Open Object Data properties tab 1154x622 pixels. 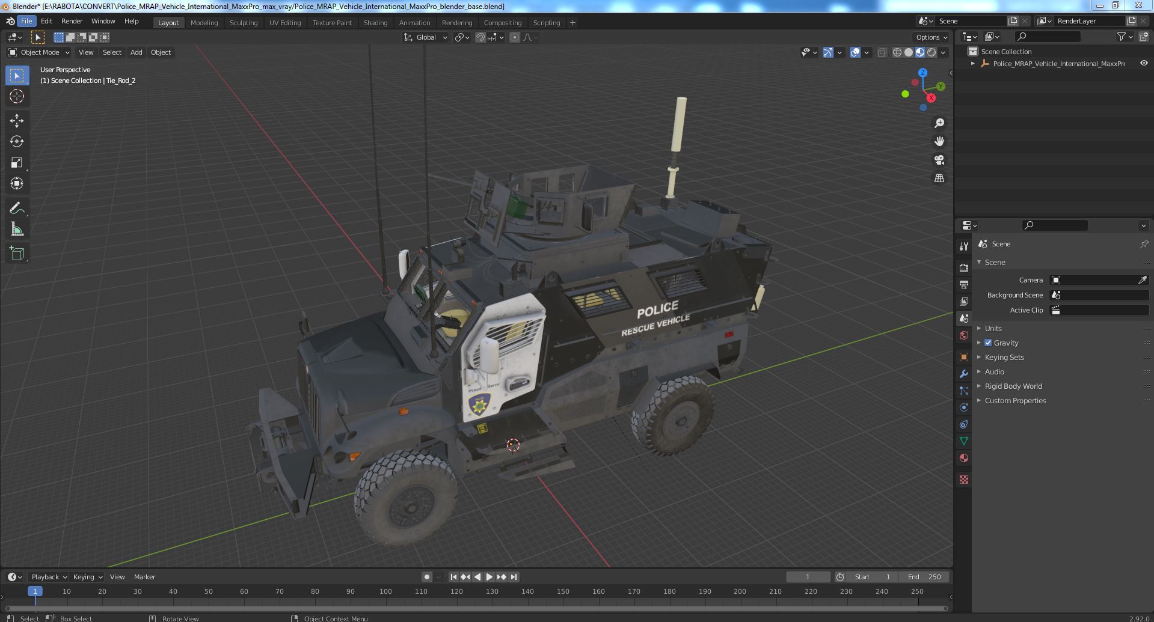964,441
